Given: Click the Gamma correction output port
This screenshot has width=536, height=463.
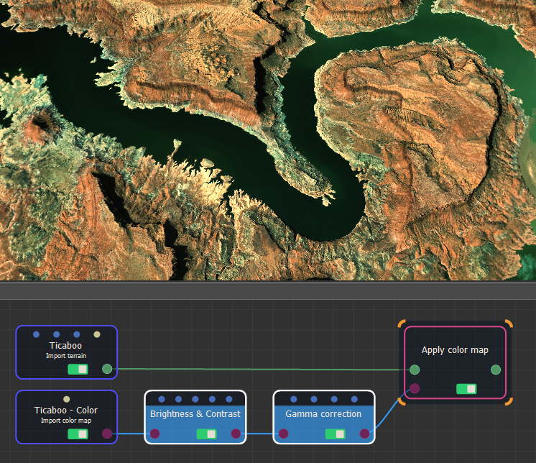Looking at the screenshot, I should 364,434.
